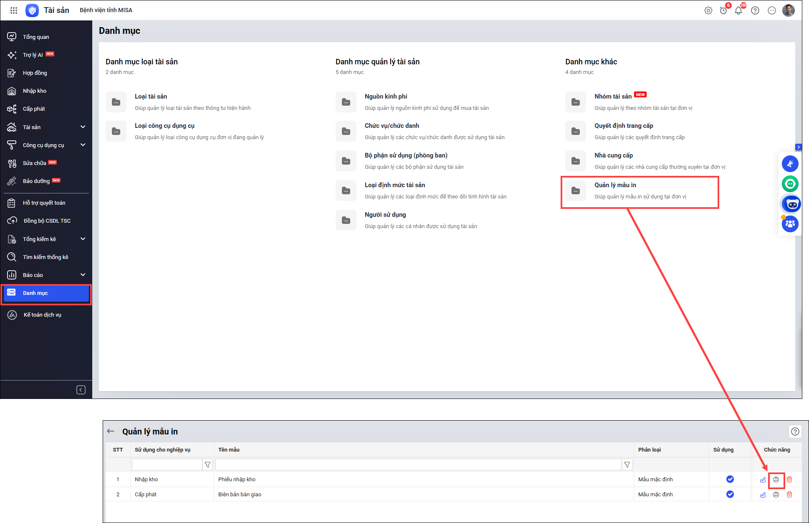Delete the Phiếu nhập kho template row
This screenshot has width=809, height=523.
click(789, 480)
